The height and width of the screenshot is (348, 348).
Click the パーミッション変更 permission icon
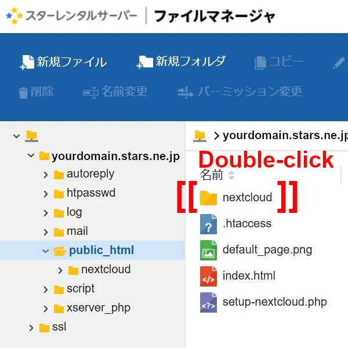tap(186, 92)
